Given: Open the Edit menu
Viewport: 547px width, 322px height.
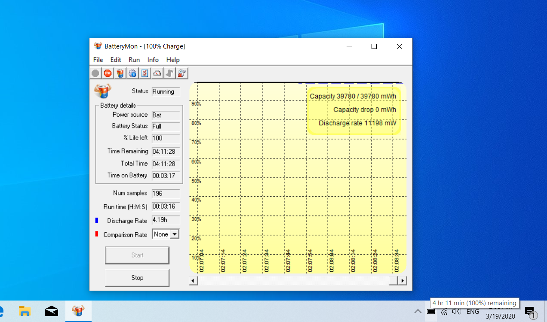Looking at the screenshot, I should coord(116,60).
